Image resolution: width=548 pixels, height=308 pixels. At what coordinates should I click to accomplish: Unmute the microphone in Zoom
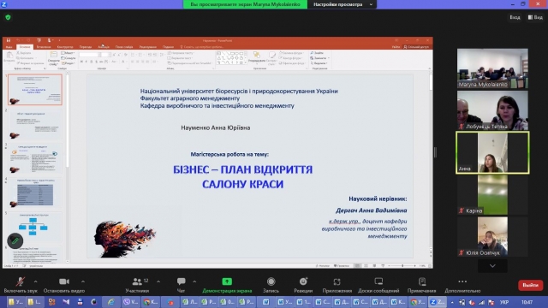pyautogui.click(x=21, y=285)
